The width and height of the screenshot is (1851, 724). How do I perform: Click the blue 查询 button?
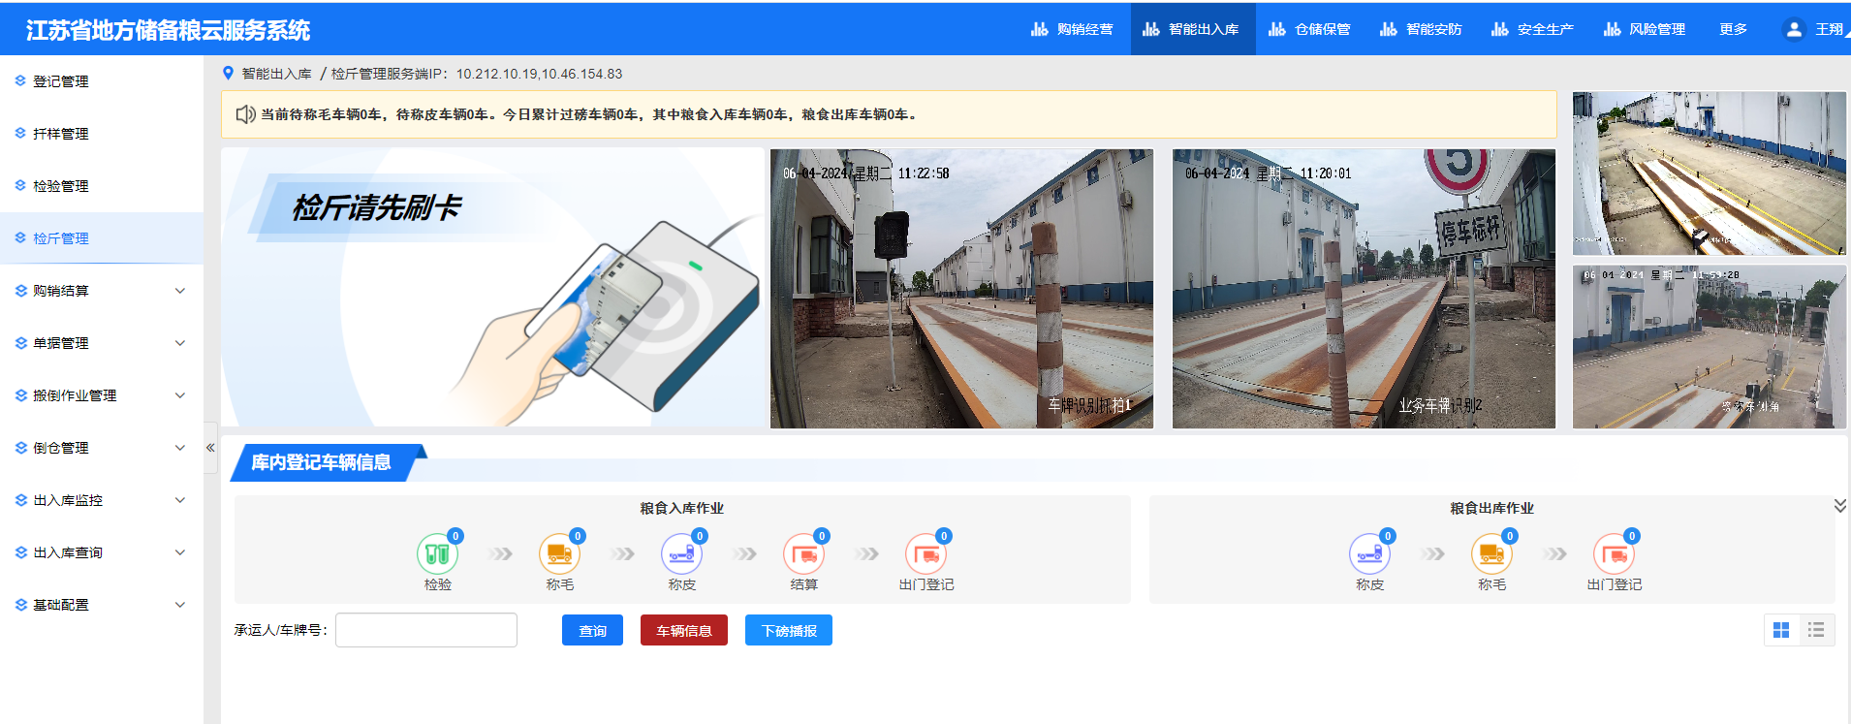click(592, 630)
